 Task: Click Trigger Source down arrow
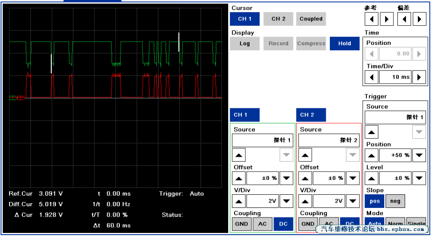419,132
